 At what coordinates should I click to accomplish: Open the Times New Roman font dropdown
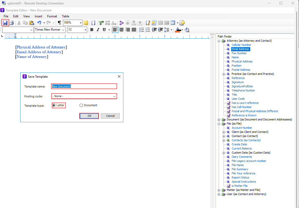pos(63,30)
